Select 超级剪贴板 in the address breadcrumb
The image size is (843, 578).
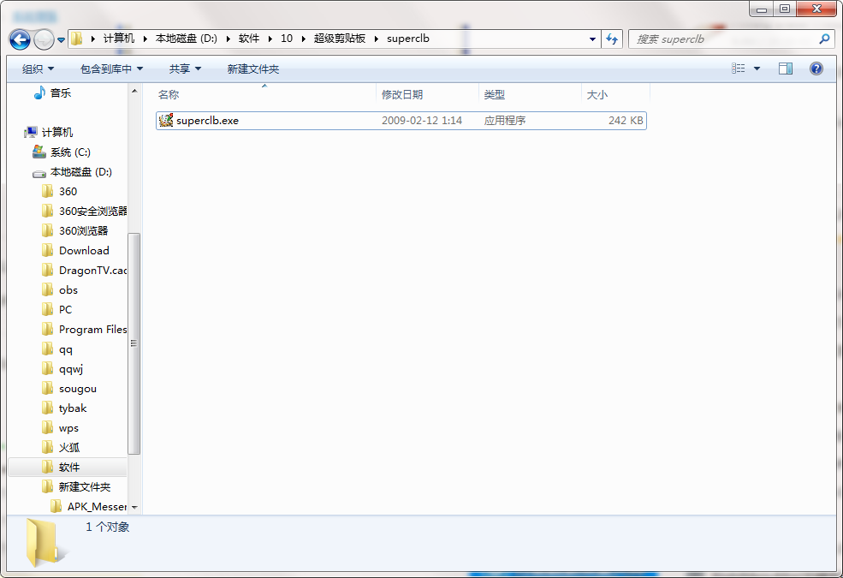339,39
